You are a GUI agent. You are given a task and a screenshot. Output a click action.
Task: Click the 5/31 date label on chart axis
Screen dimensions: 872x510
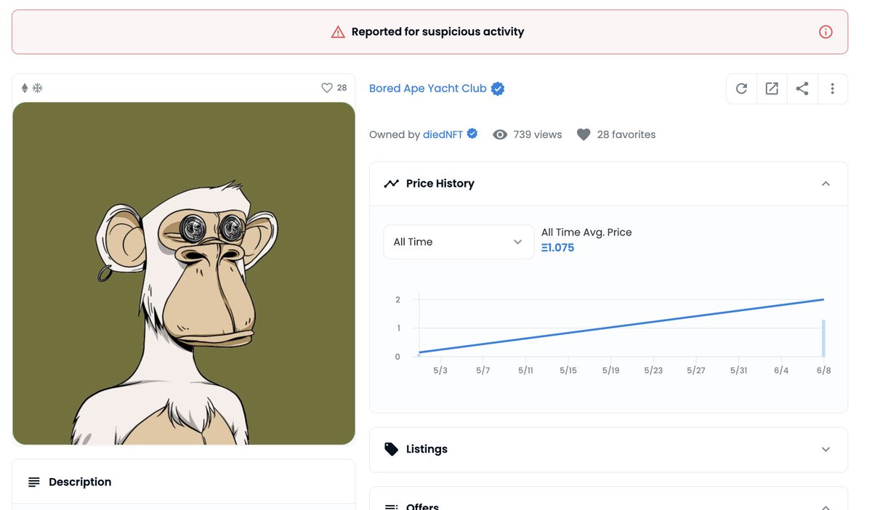click(738, 371)
